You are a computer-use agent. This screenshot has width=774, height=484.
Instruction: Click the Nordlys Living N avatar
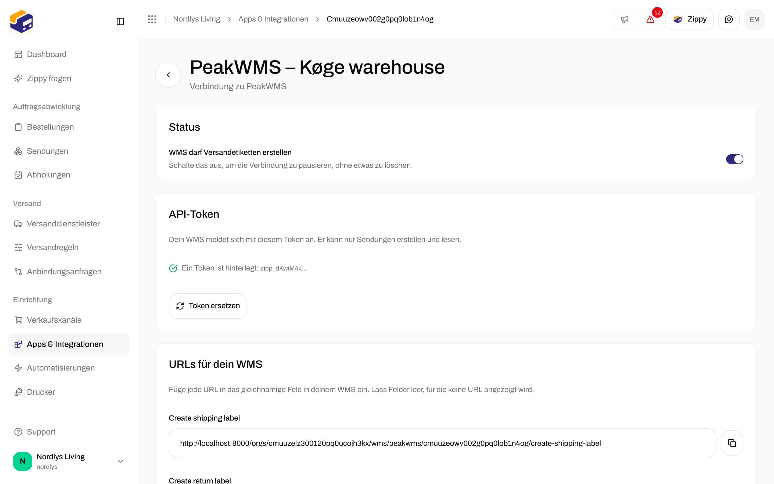tap(22, 461)
